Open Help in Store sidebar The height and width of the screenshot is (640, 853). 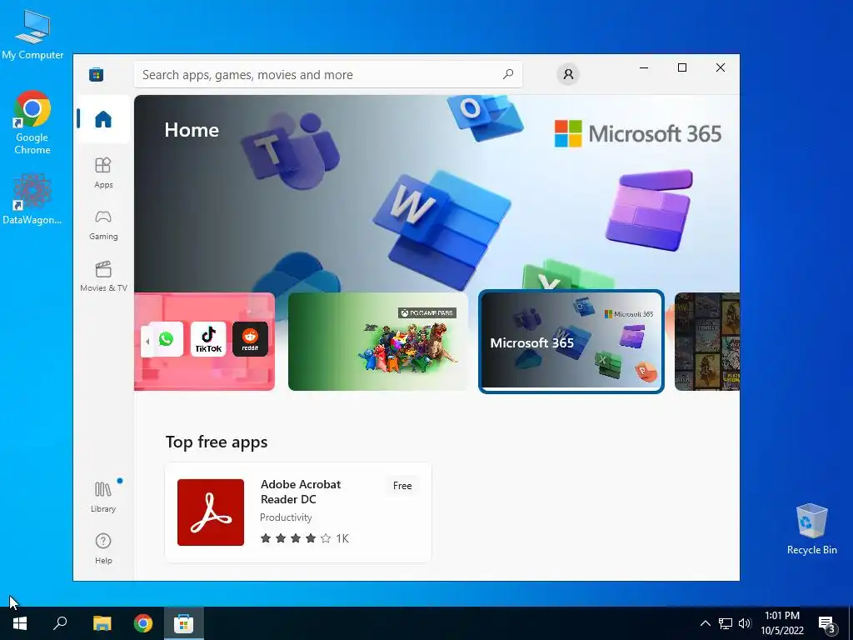pos(103,548)
